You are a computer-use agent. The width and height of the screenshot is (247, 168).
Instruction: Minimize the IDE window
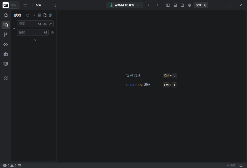click(217, 5)
